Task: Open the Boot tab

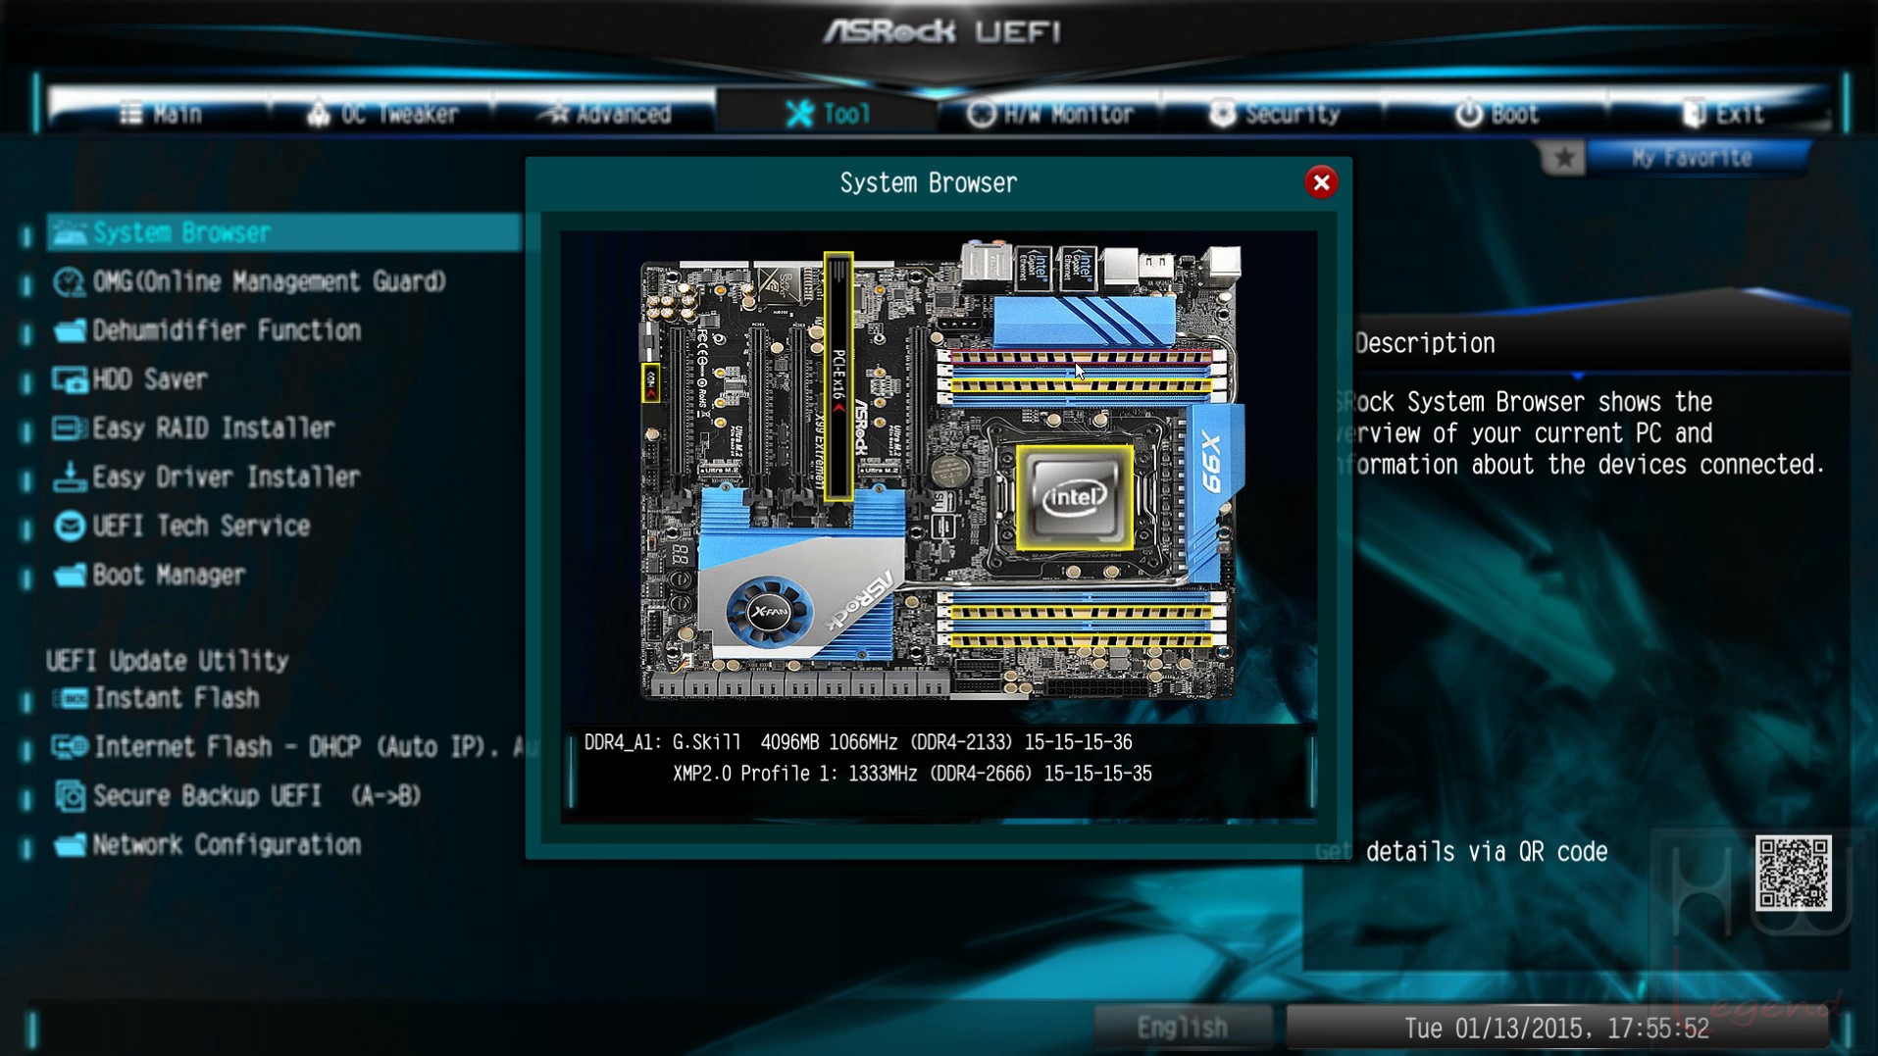Action: [1497, 114]
